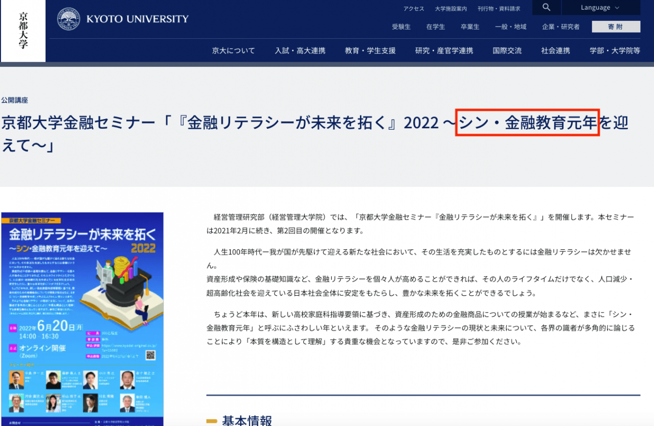Open the 学部・大学院等 menu

pos(615,51)
